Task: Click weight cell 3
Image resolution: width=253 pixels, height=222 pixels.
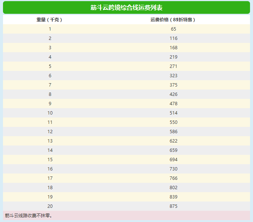Action: point(50,48)
